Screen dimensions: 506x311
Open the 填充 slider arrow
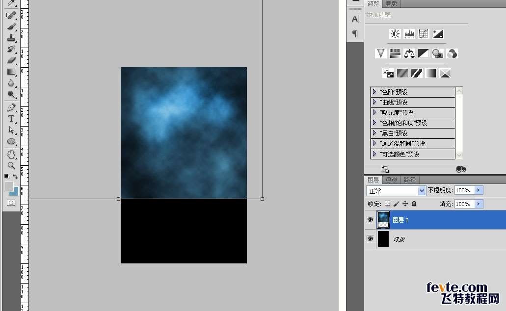[x=479, y=204]
